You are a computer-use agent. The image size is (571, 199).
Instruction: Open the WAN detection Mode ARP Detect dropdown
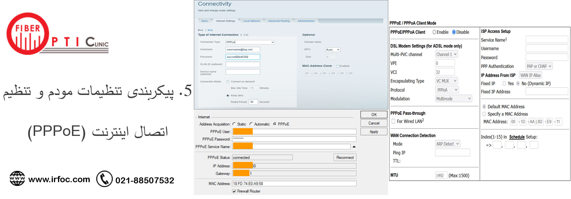(448, 144)
